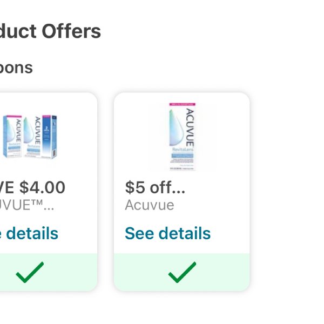Select the Acuvue brand label under $5 off
The width and height of the screenshot is (324, 324).
point(150,205)
